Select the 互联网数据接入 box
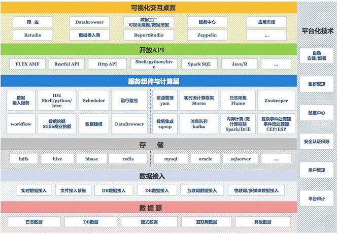 click(202, 190)
